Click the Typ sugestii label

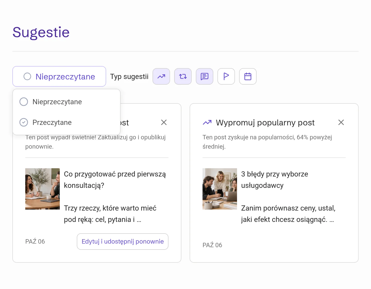pos(129,77)
